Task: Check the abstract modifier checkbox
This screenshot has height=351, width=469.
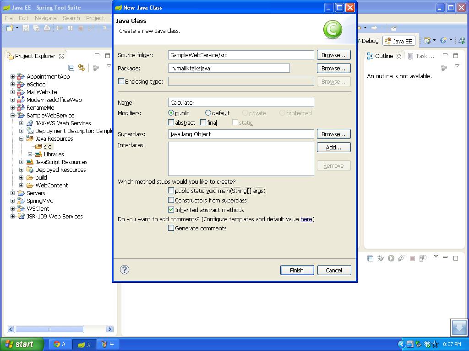Action: click(171, 122)
